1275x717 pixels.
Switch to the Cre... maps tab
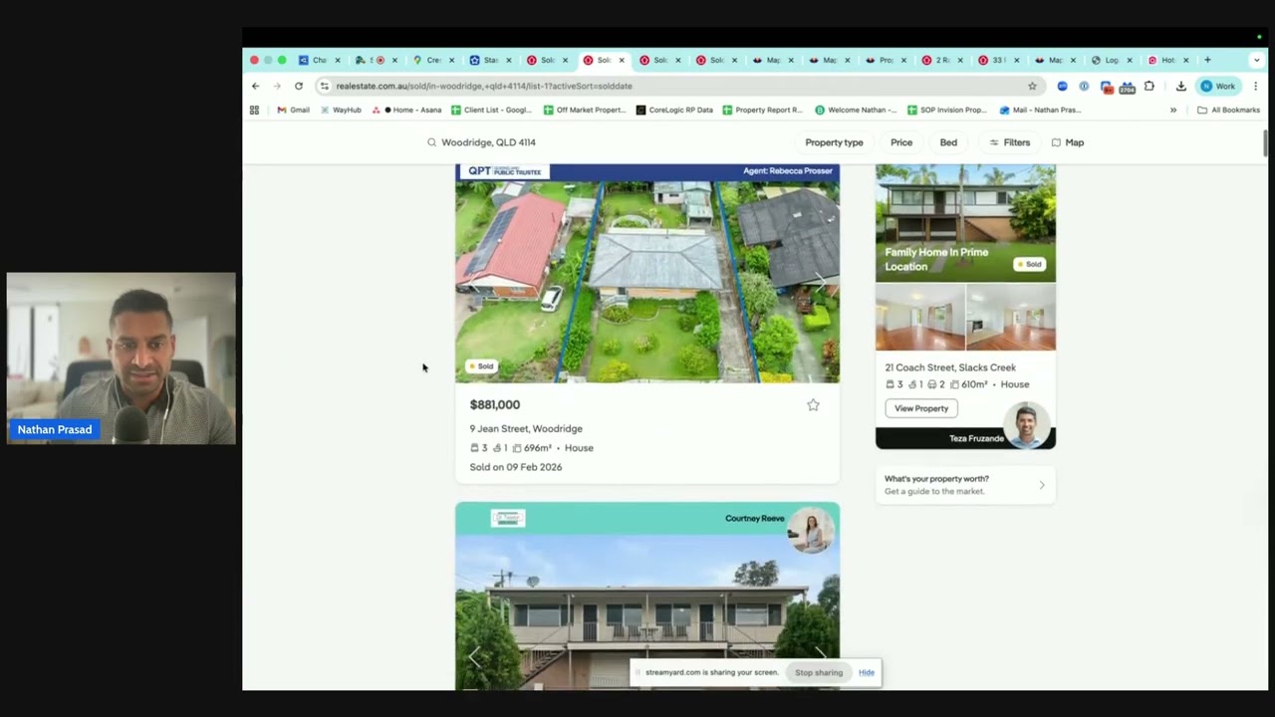pyautogui.click(x=433, y=60)
